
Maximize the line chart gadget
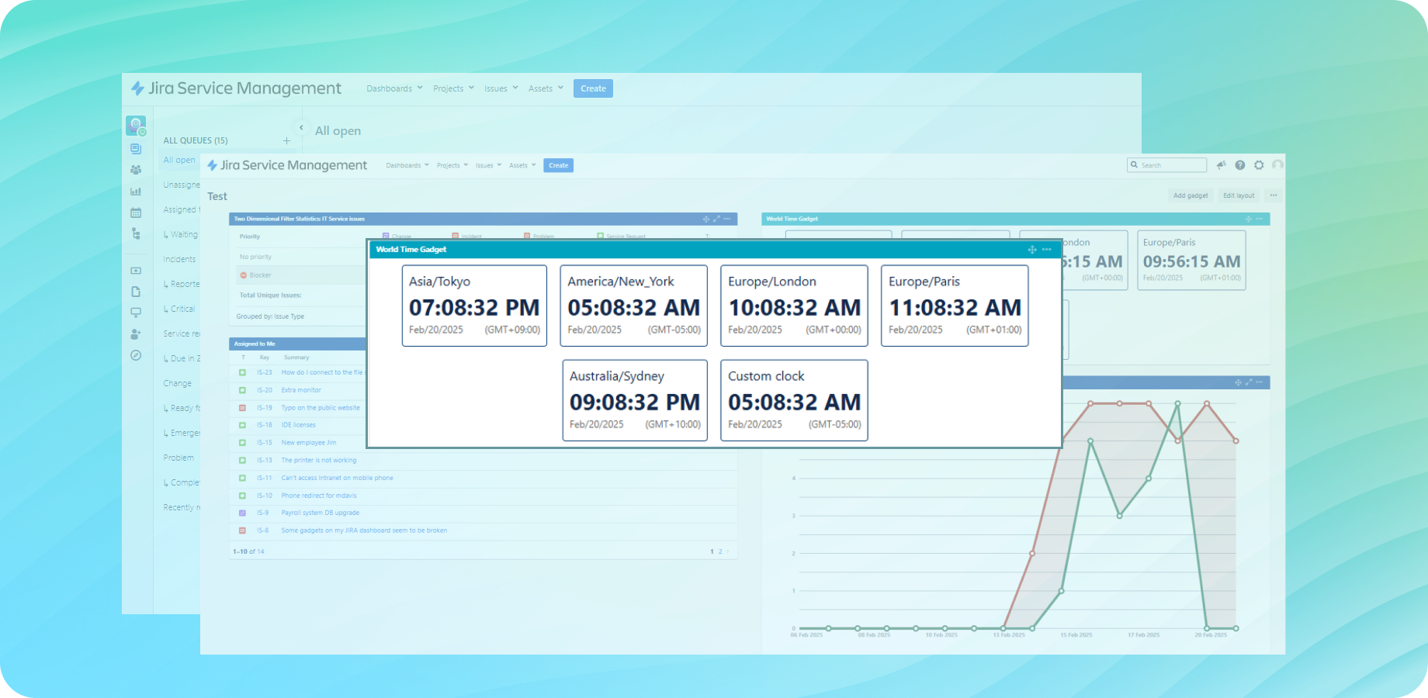1249,382
